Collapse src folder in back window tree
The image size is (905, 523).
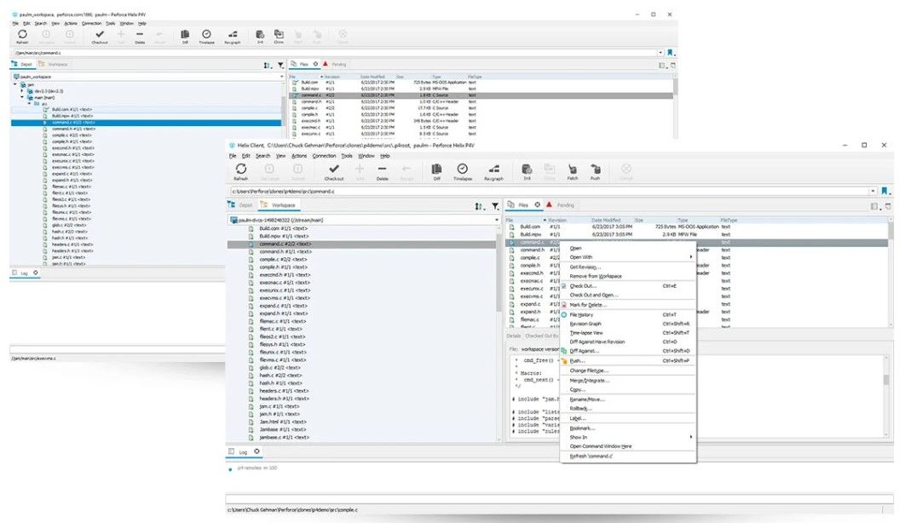30,103
